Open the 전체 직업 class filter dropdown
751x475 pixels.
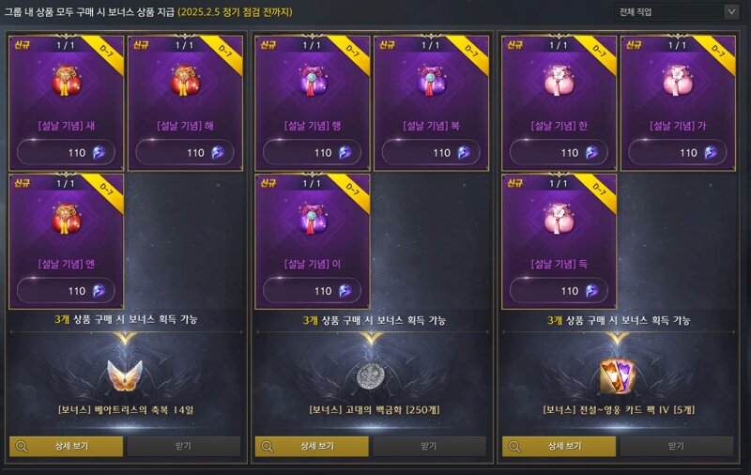pos(677,12)
